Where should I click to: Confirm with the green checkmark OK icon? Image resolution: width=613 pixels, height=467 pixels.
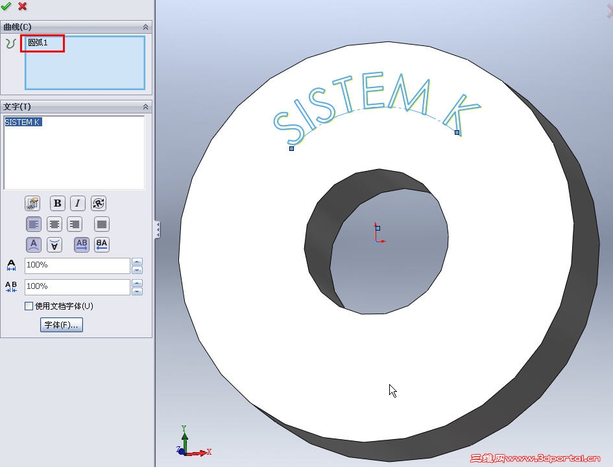pyautogui.click(x=6, y=6)
